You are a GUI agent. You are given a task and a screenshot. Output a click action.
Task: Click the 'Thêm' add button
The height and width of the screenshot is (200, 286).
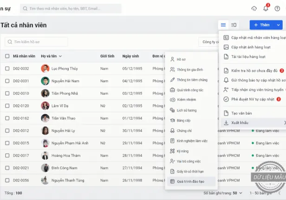[x=261, y=25]
